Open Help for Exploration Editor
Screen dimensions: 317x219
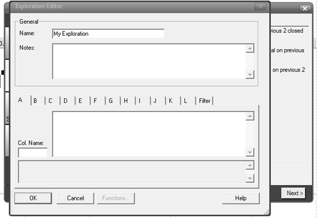(x=241, y=198)
